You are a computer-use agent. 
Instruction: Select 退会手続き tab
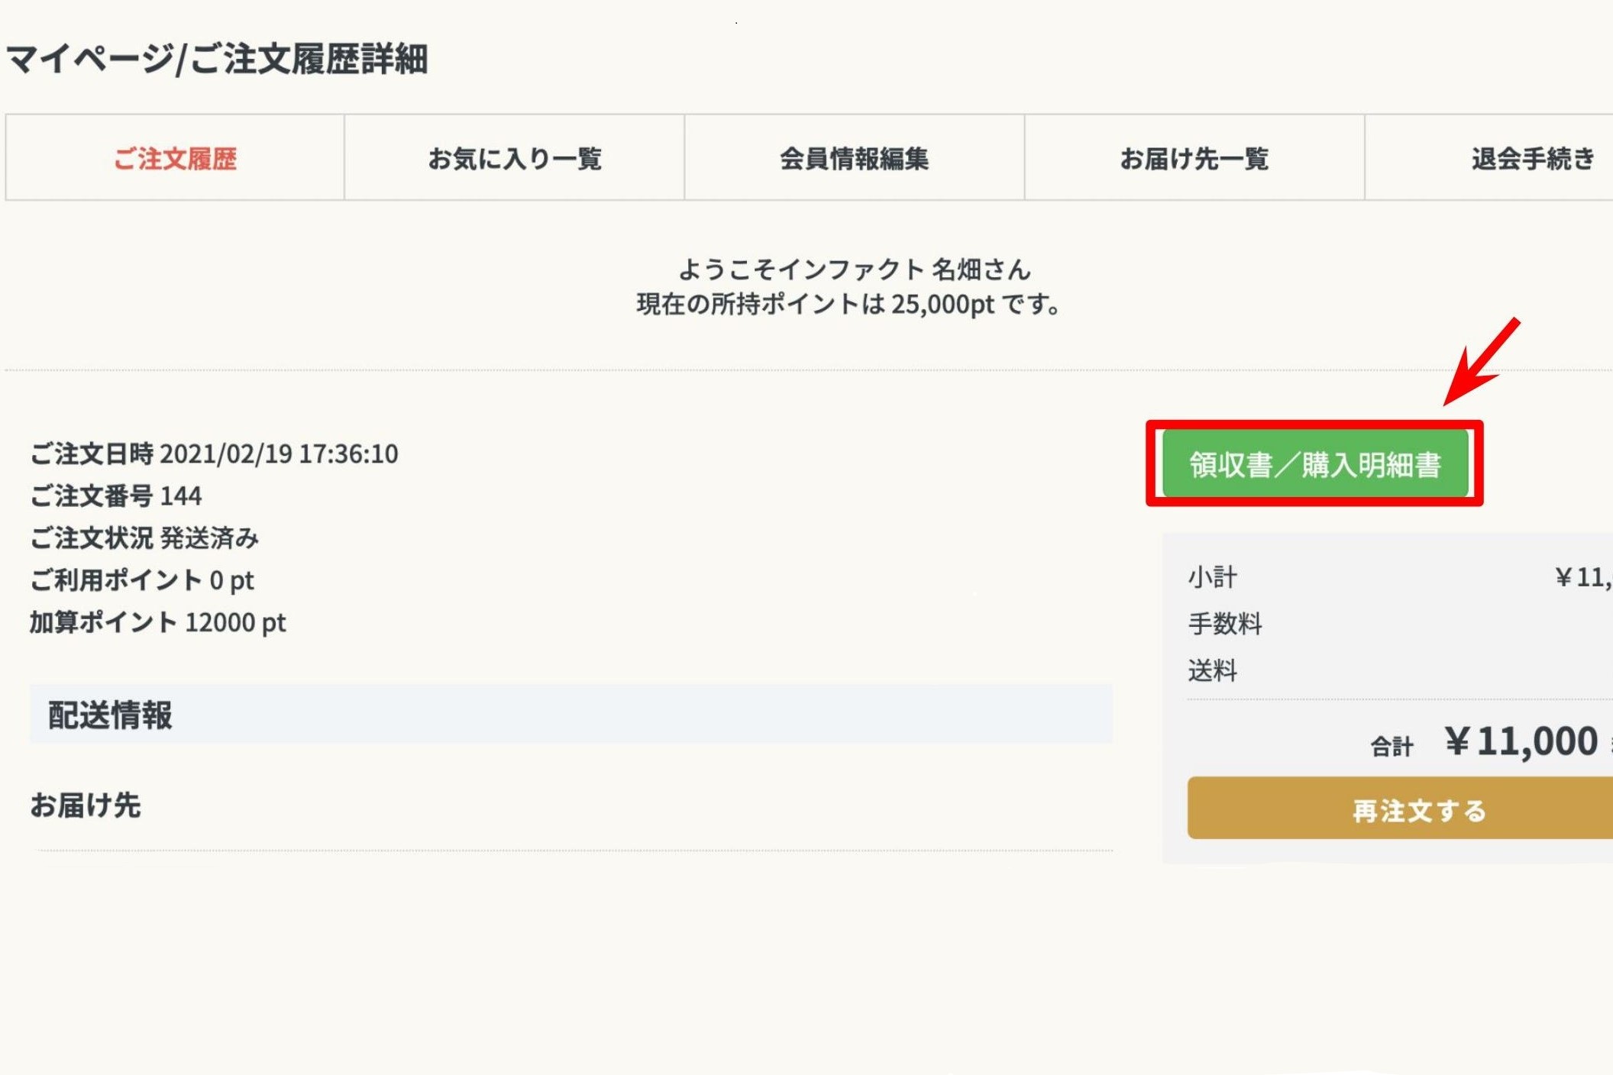1532,159
